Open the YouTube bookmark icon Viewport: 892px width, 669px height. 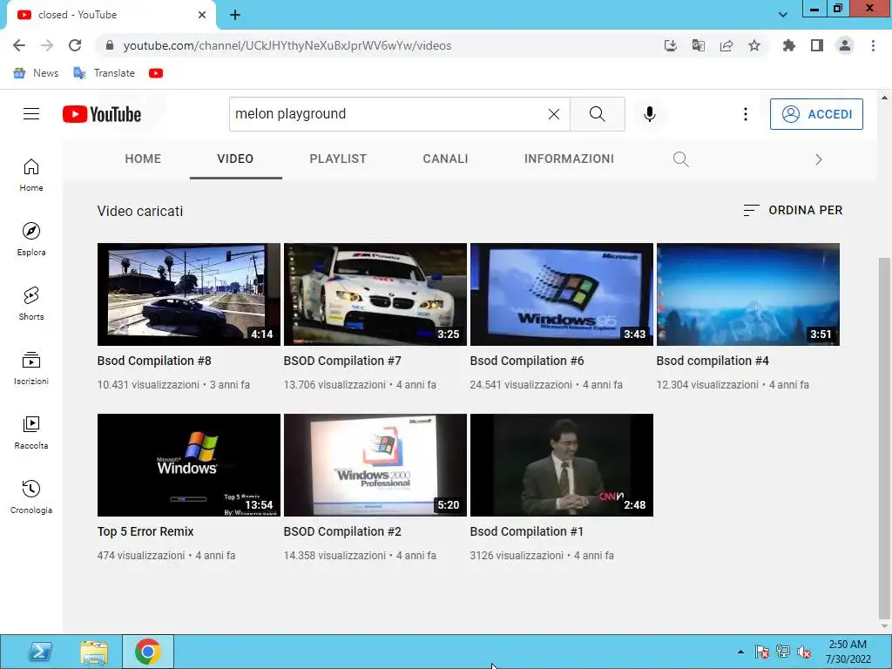click(156, 73)
